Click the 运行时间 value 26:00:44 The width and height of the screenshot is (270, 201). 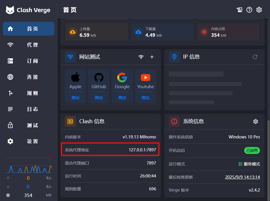(x=148, y=176)
